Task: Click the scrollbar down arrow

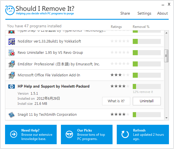Action: click(166, 118)
